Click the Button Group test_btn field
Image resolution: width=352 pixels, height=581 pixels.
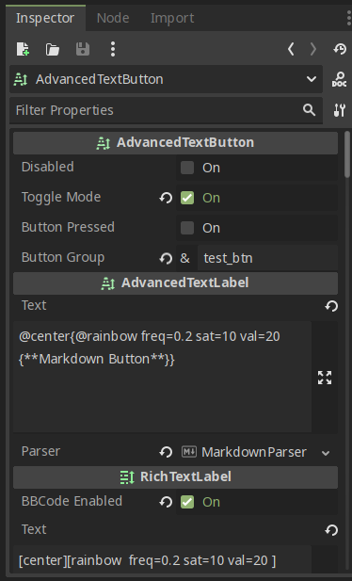[x=267, y=258]
